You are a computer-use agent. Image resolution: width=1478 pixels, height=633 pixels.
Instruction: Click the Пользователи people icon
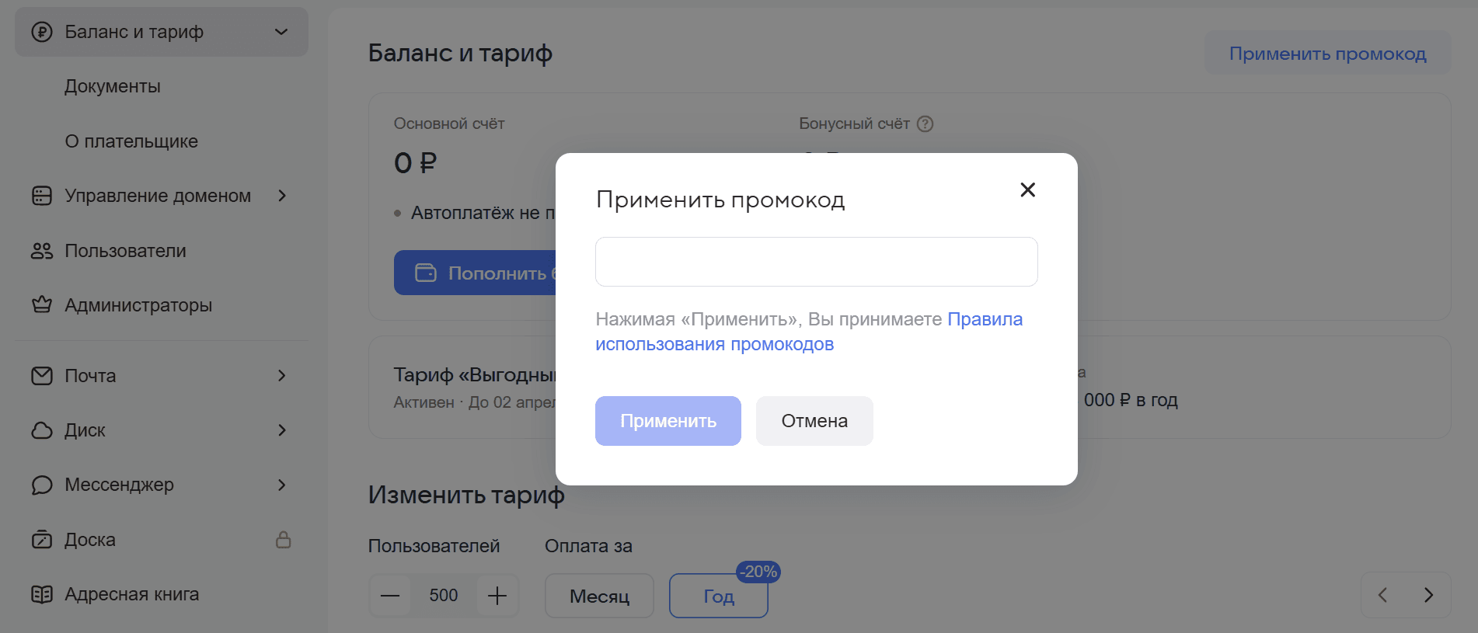(42, 251)
